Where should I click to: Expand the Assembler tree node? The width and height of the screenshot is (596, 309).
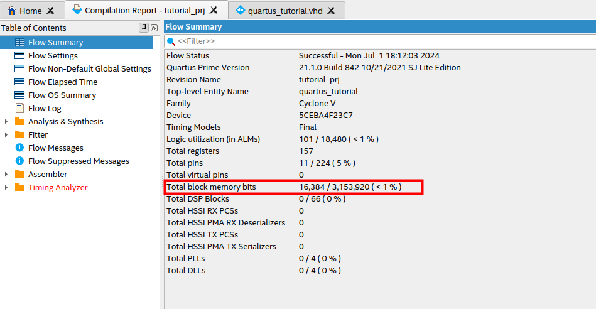click(6, 175)
